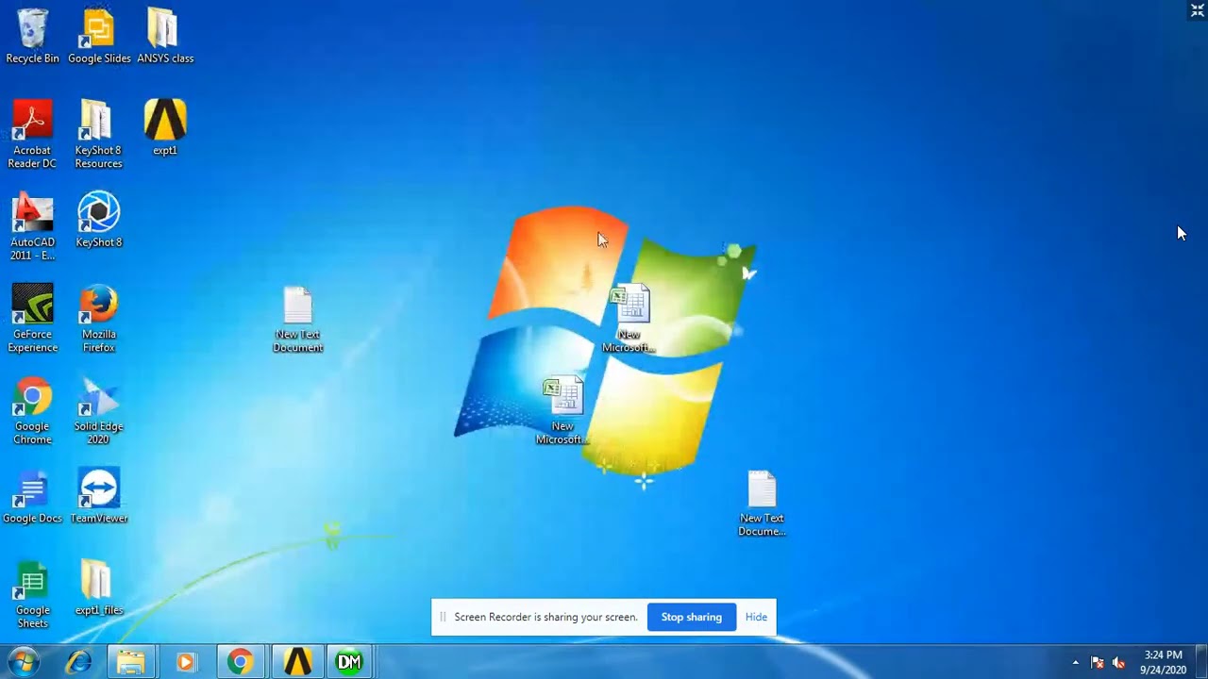Image resolution: width=1208 pixels, height=679 pixels.
Task: Select the Solid Edge 2020 shortcut
Action: (x=98, y=411)
